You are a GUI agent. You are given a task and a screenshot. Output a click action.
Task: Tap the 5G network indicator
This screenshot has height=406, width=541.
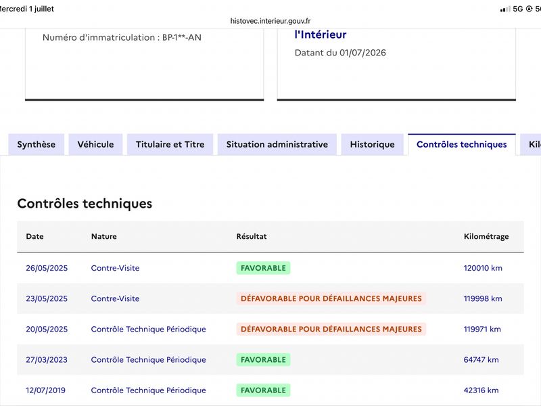tap(518, 9)
